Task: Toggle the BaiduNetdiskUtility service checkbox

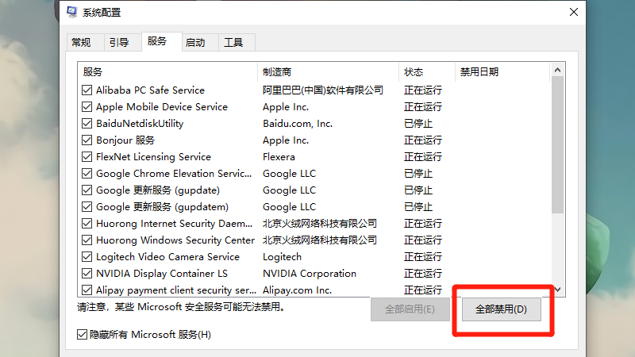Action: (87, 124)
